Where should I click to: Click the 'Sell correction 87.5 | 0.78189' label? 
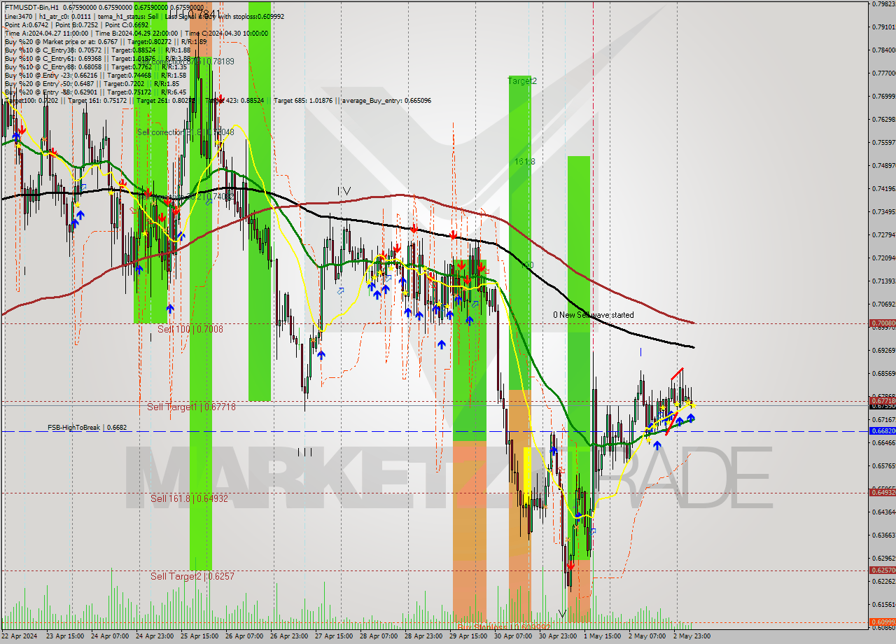[x=185, y=62]
